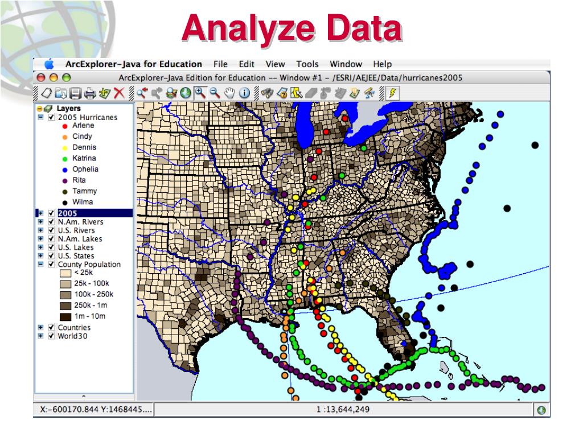
Task: Click the New project icon
Action: click(46, 93)
